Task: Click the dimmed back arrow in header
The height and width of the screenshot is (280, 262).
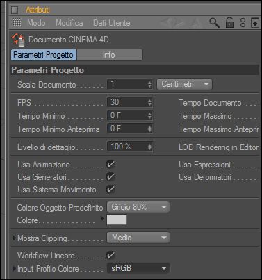Action: (165, 23)
